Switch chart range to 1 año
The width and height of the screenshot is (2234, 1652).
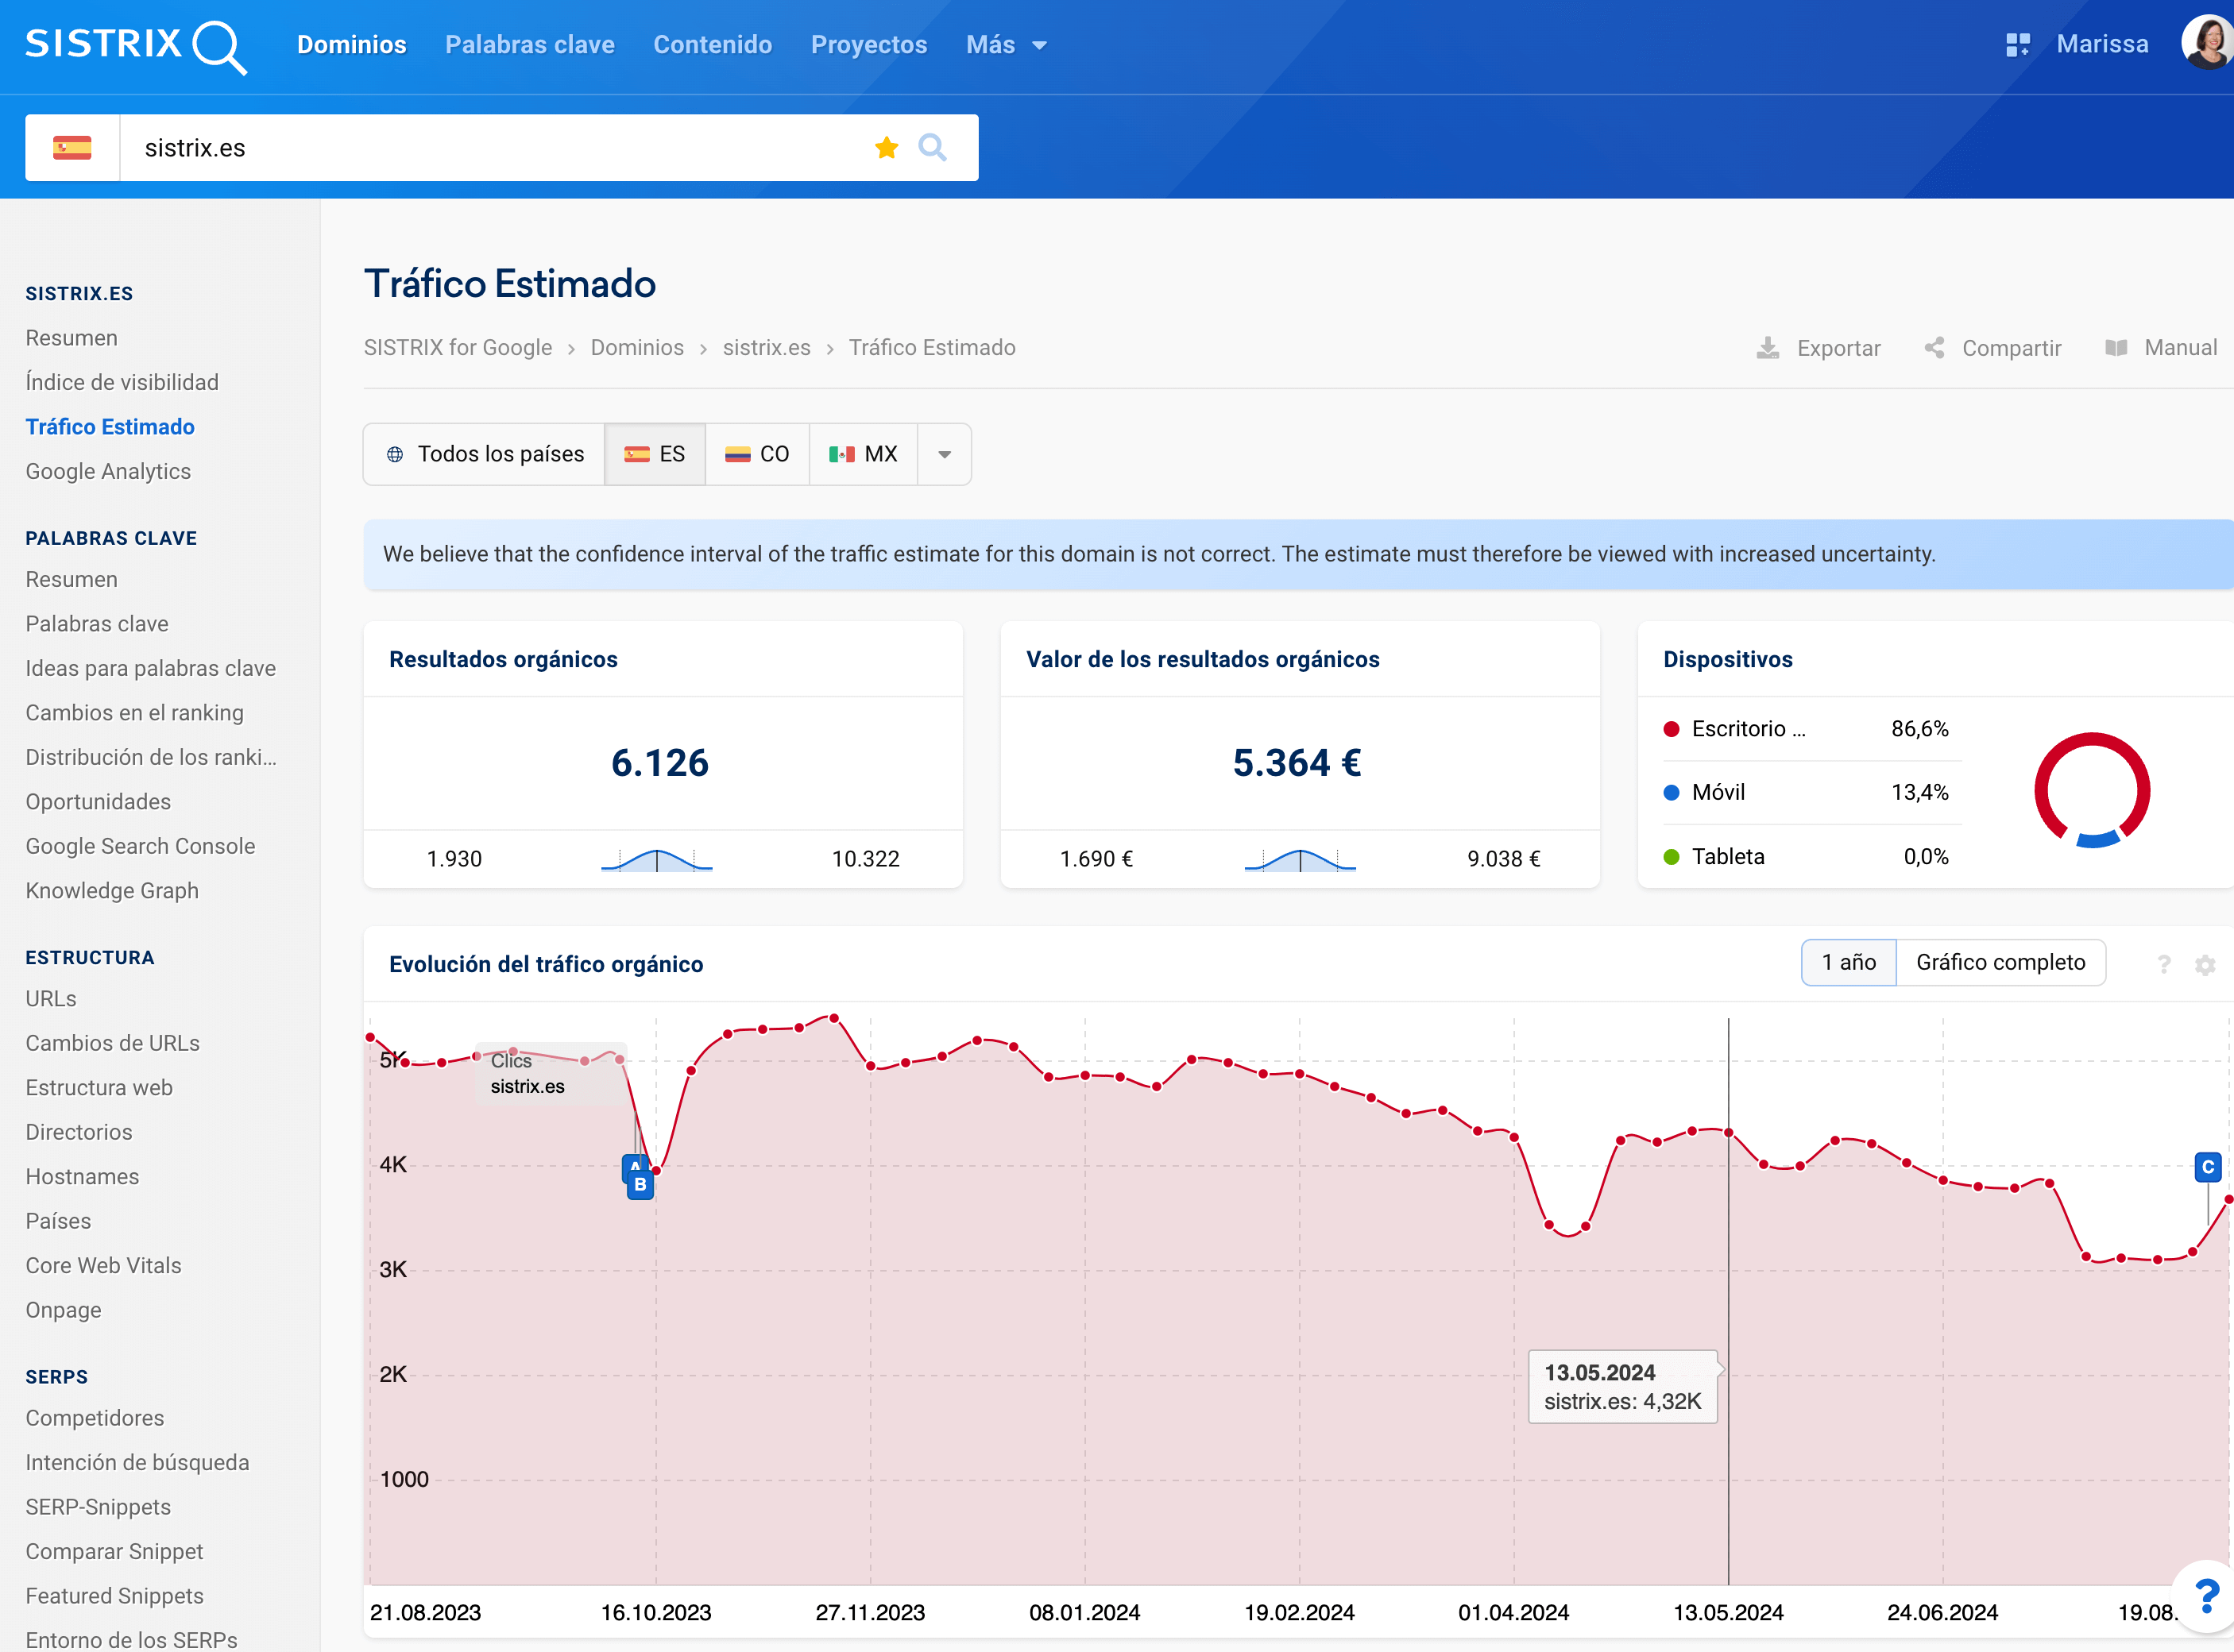pos(1848,962)
